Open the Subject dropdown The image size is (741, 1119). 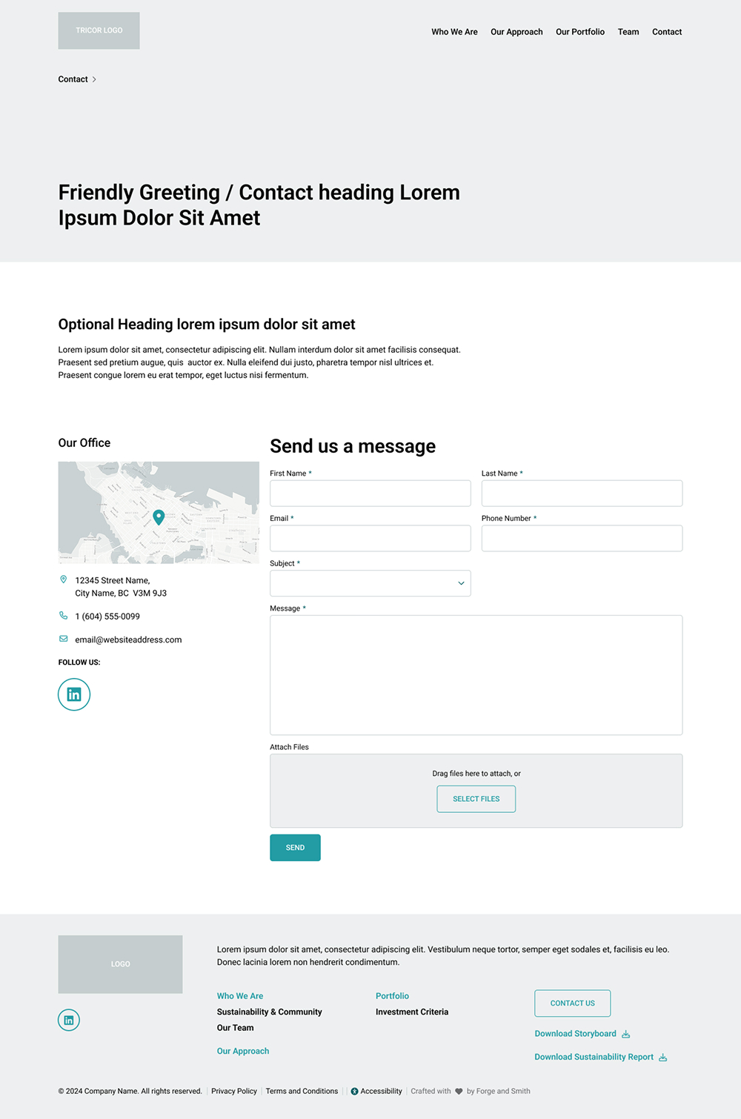pos(370,583)
